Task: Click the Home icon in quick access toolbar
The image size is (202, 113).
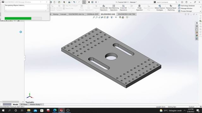Action: coord(51,2)
